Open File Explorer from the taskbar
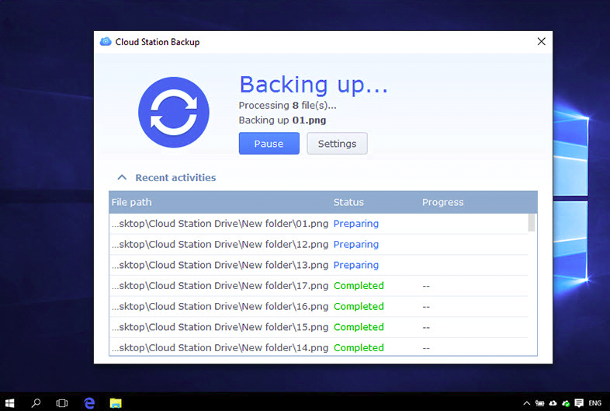This screenshot has width=610, height=411. pyautogui.click(x=116, y=402)
